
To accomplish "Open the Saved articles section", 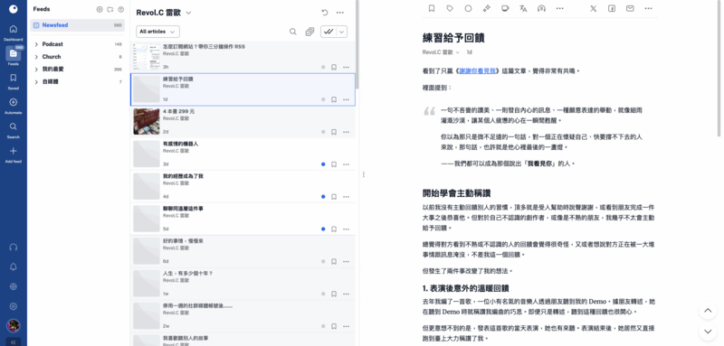I will click(x=13, y=80).
